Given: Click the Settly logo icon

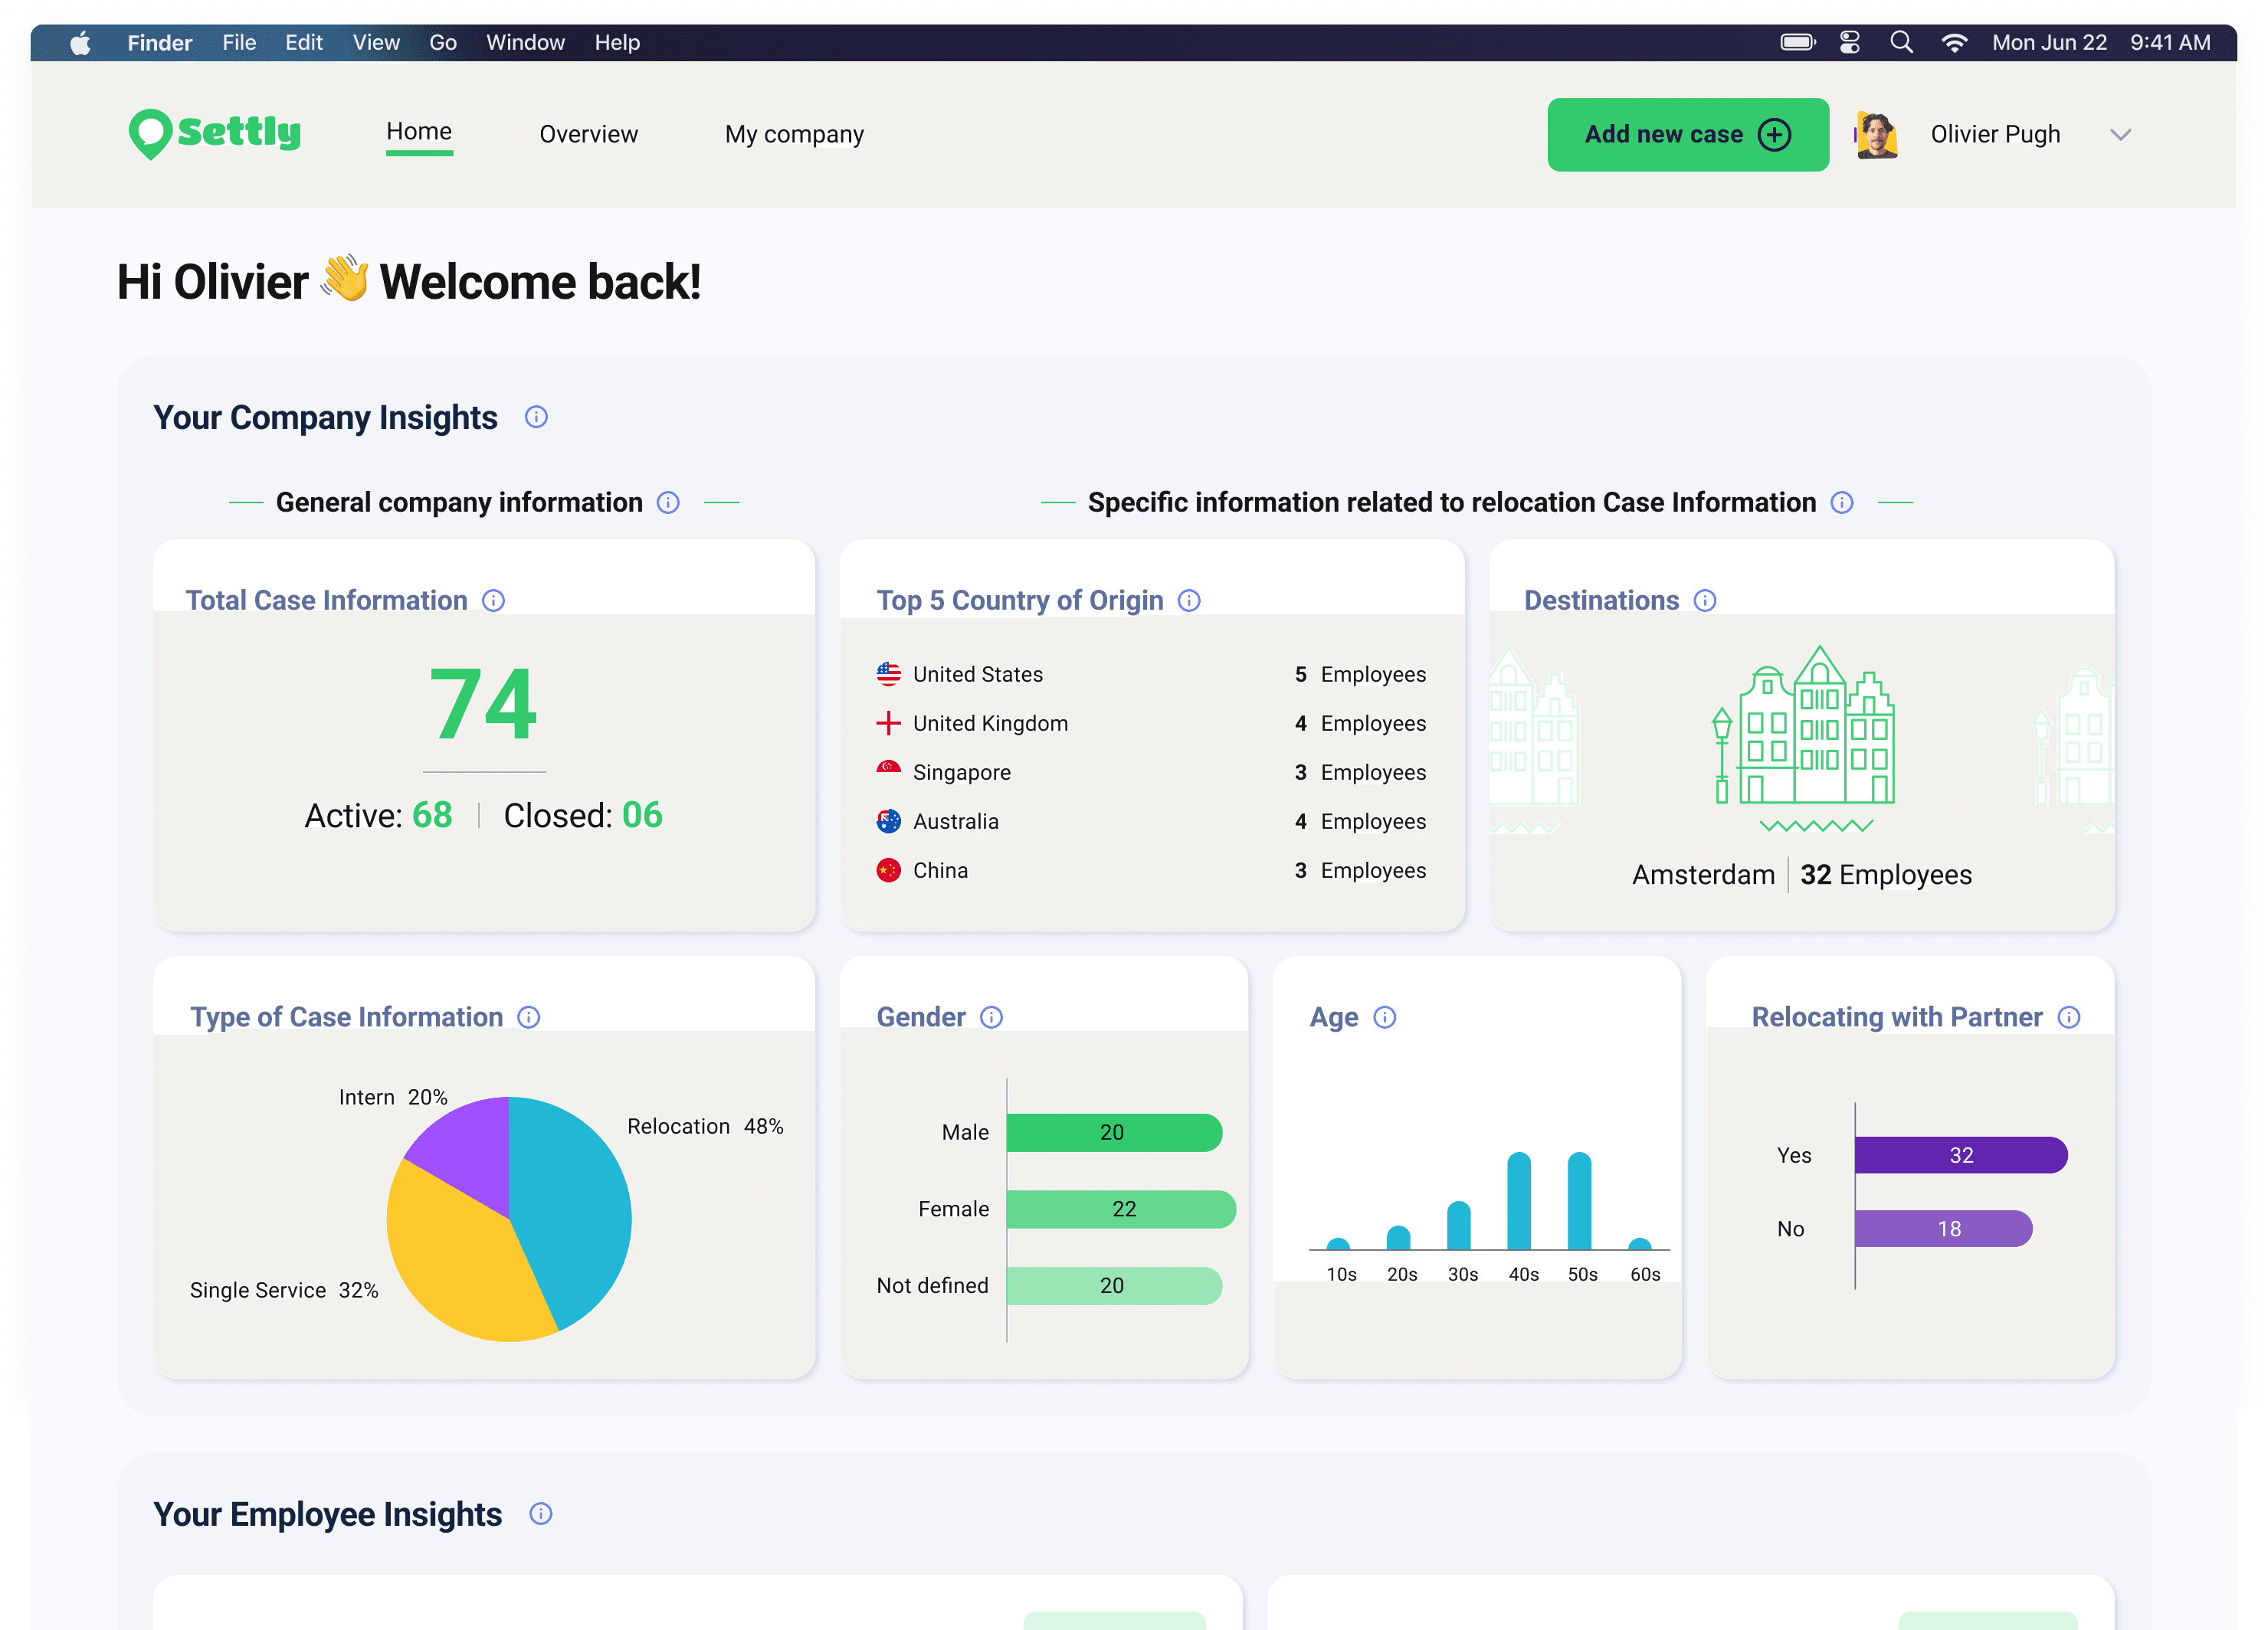Looking at the screenshot, I should [x=151, y=133].
